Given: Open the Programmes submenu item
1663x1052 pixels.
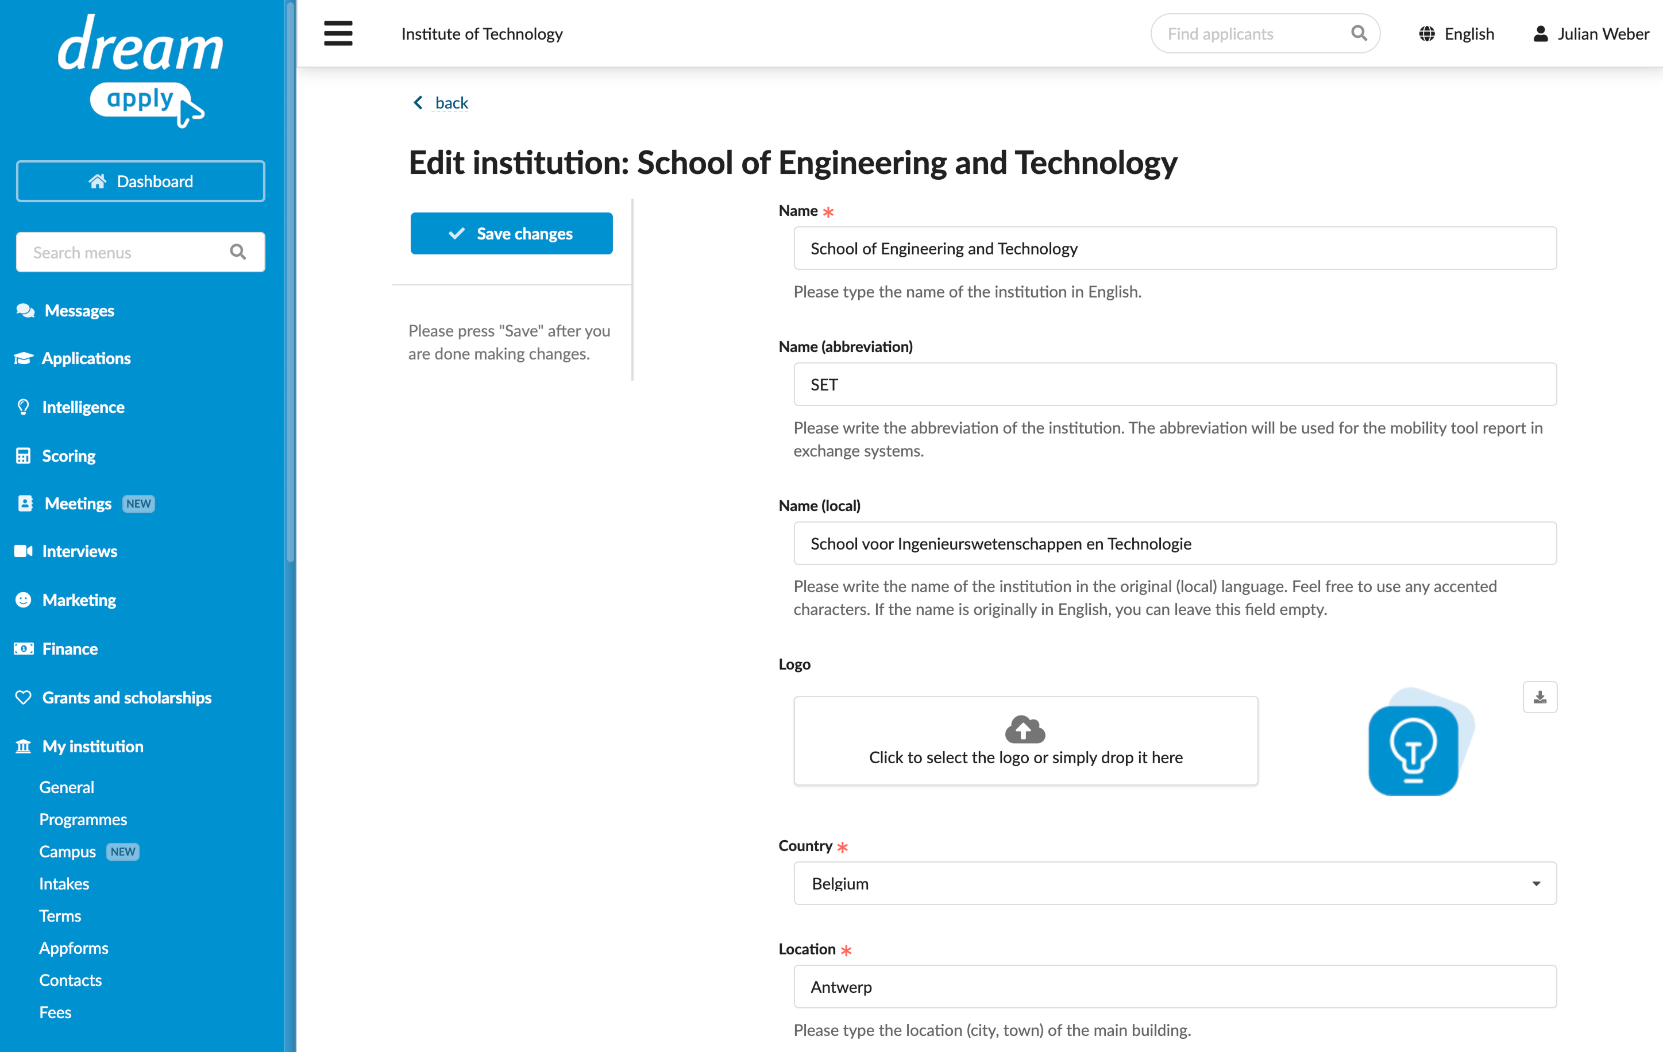Looking at the screenshot, I should [x=83, y=819].
